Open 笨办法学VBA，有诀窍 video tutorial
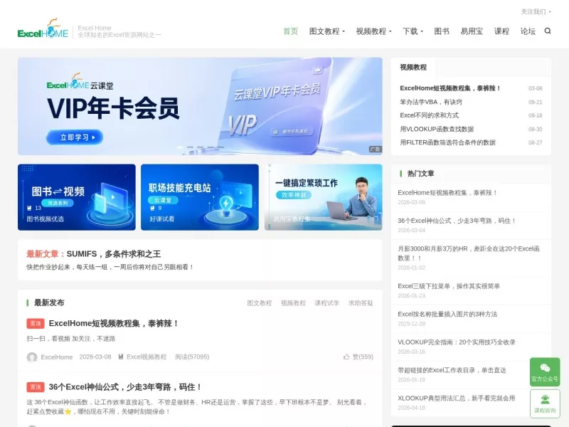This screenshot has width=569, height=427. pos(431,102)
